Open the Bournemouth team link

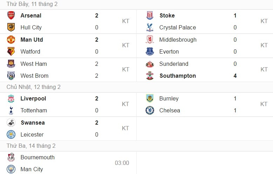pyautogui.click(x=37, y=157)
